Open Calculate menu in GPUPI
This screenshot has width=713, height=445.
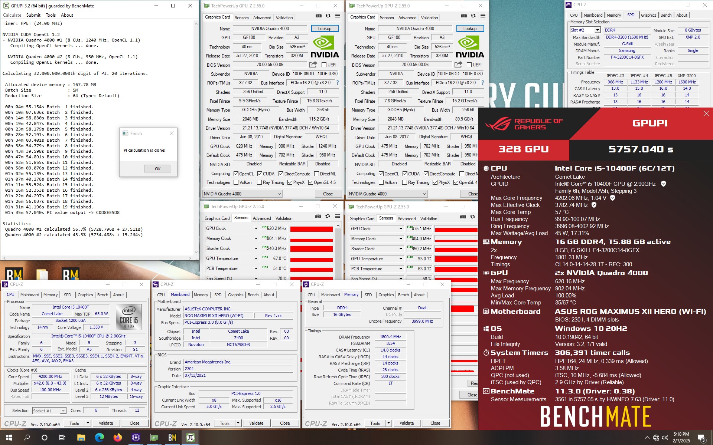12,15
